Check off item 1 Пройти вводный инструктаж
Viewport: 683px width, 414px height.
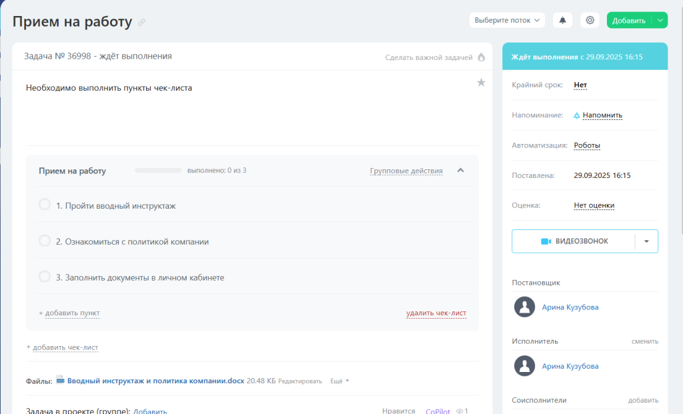coord(45,205)
